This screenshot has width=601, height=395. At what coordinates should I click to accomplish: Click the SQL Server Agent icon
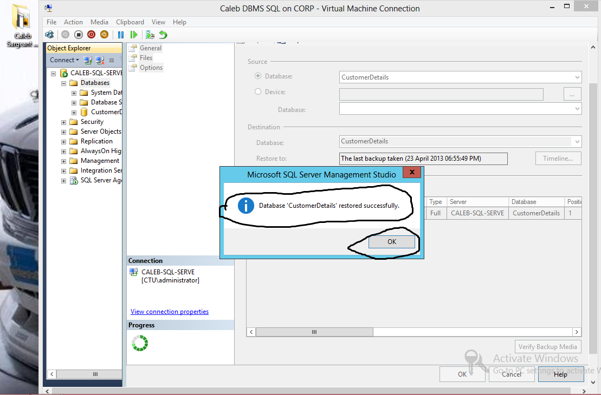(x=74, y=180)
